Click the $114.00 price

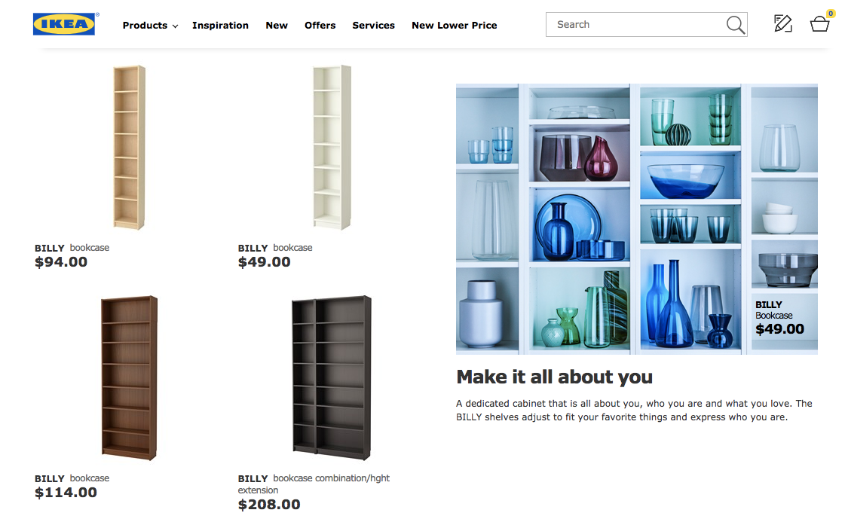coord(66,493)
